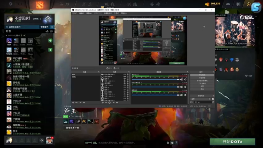
Task: Remove scene with minus in OBS Scenes panel
Action: (x=77, y=103)
